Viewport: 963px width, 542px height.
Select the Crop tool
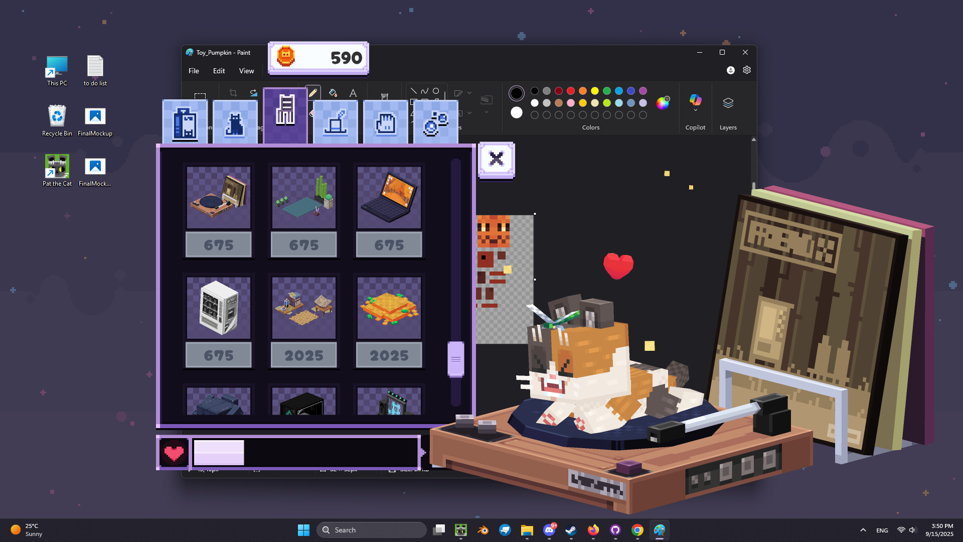point(234,92)
